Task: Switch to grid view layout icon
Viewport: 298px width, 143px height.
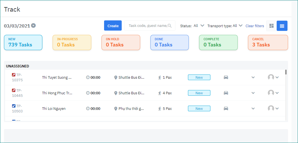Action: (272, 26)
